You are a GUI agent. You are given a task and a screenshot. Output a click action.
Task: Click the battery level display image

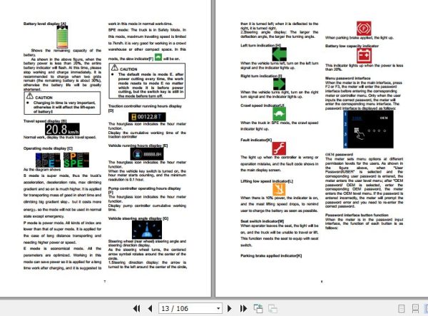pyautogui.click(x=62, y=37)
